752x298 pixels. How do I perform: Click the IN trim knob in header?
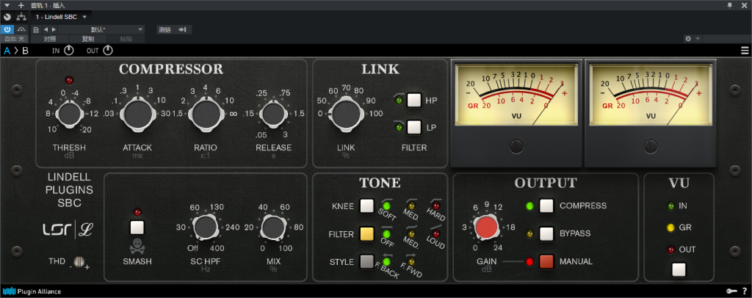(68, 51)
